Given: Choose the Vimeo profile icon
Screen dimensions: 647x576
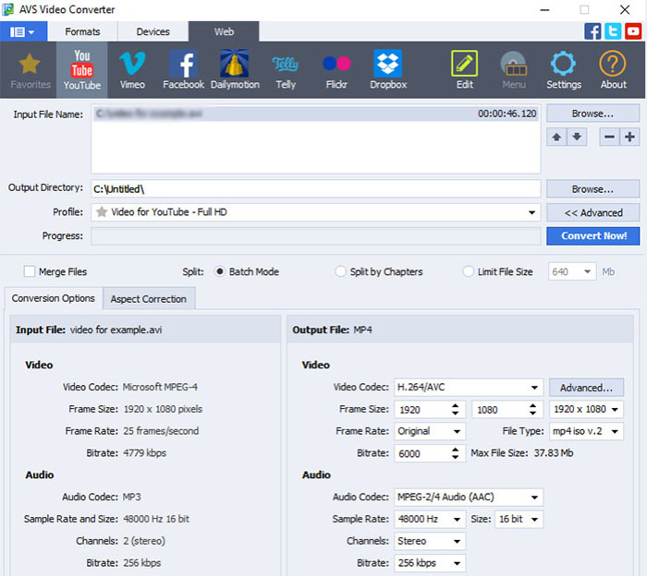Looking at the screenshot, I should tap(132, 70).
